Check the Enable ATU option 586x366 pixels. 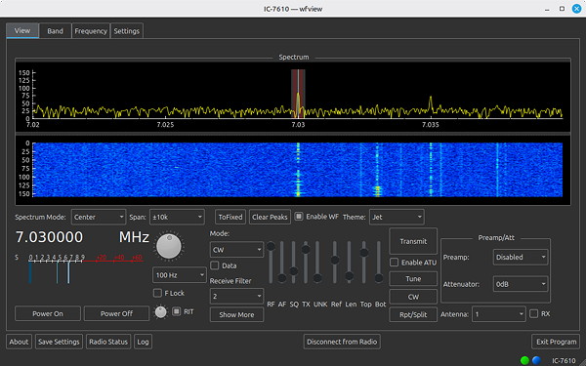[x=394, y=263]
